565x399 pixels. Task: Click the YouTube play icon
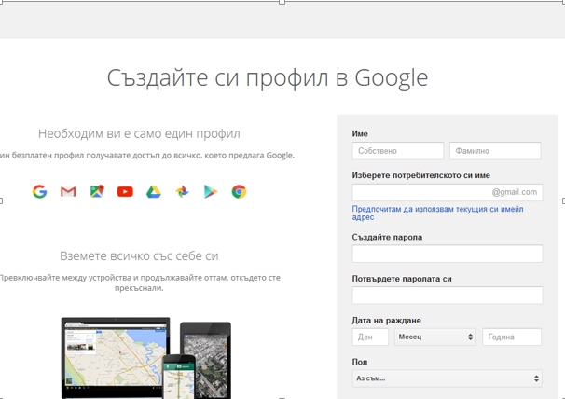coord(125,192)
